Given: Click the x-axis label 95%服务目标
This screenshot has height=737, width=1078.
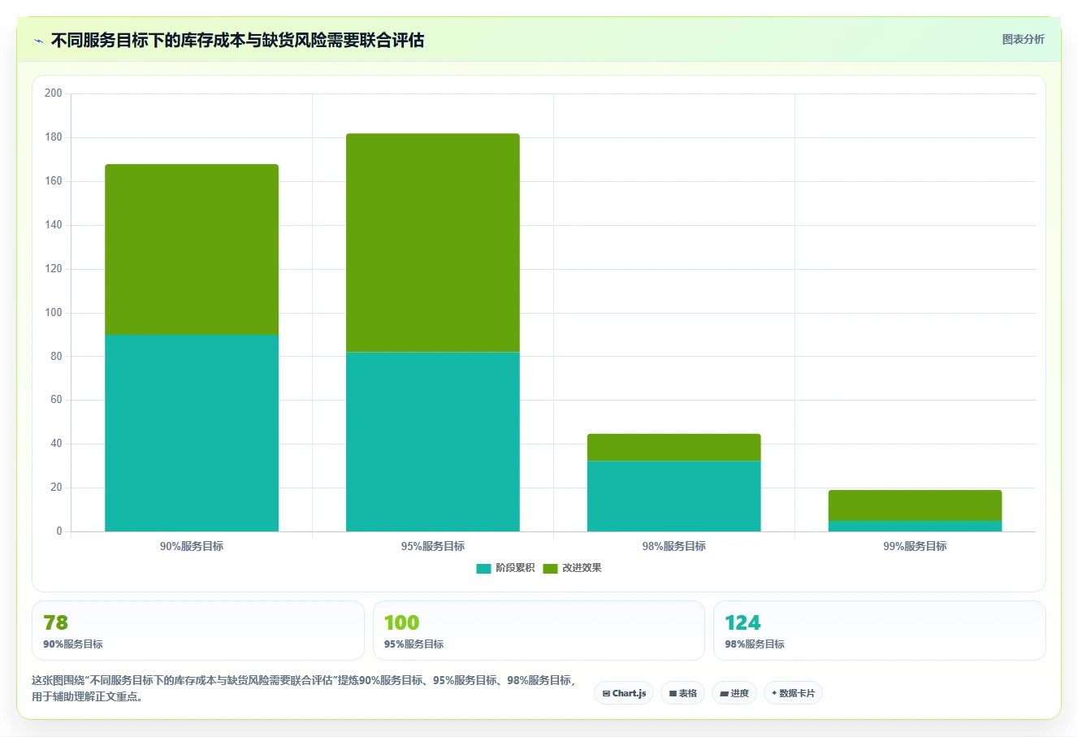Looking at the screenshot, I should 433,546.
